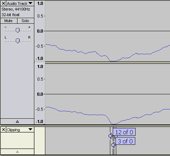Solo the Audio Track
This screenshot has height=156, width=170.
click(x=26, y=21)
